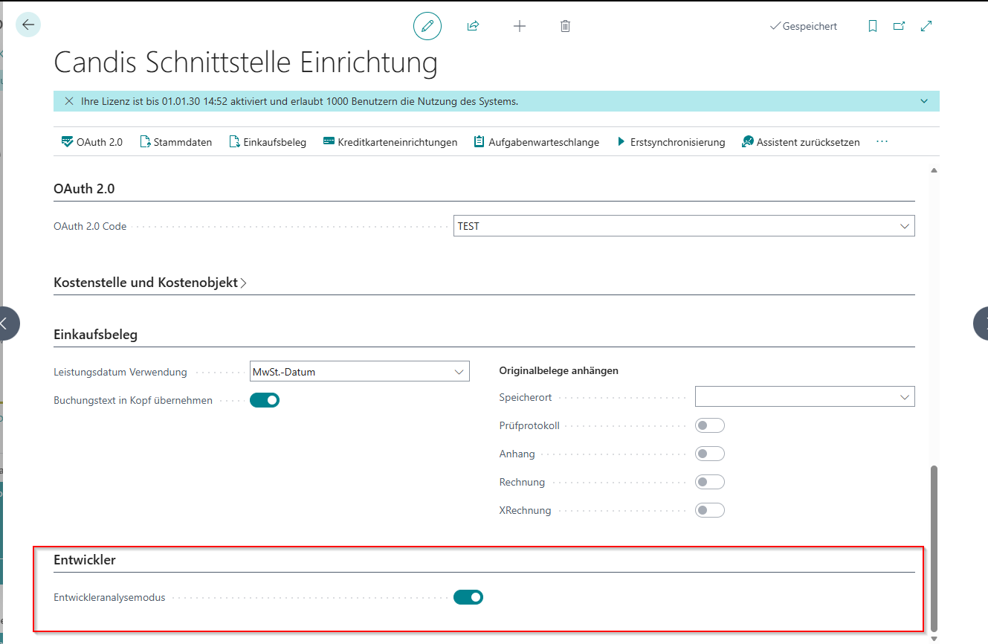Dismiss the license notification with X
The image size is (988, 644).
(69, 101)
